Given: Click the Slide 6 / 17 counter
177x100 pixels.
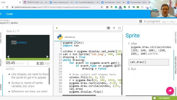Looking at the screenshot, I should [13, 31].
